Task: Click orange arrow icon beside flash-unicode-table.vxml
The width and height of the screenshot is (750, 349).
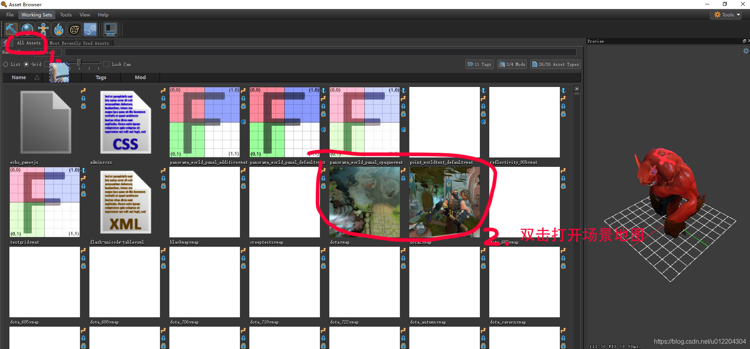Action: pyautogui.click(x=163, y=170)
